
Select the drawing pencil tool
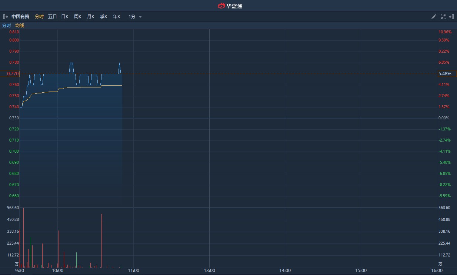point(434,17)
